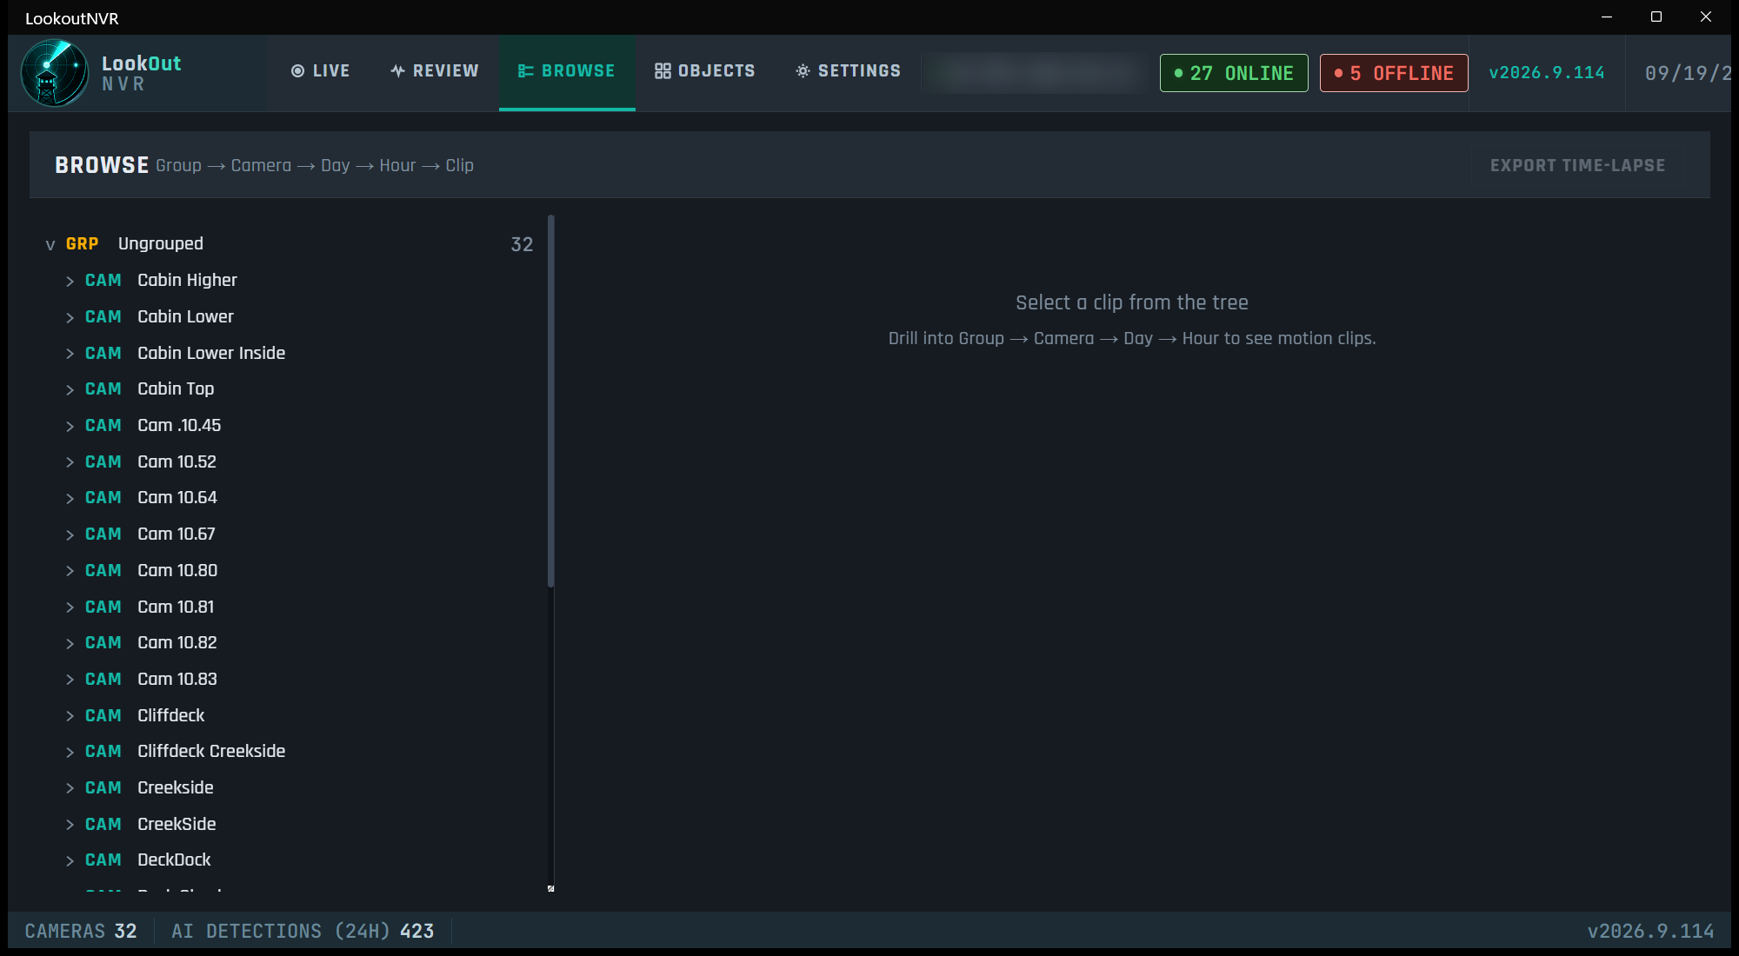This screenshot has width=1739, height=956.
Task: Collapse the Ungrouped group
Action: [50, 245]
